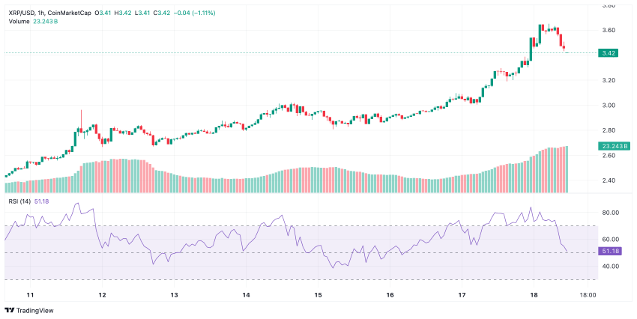
Task: Click the TradingView logo icon
Action: click(x=10, y=310)
